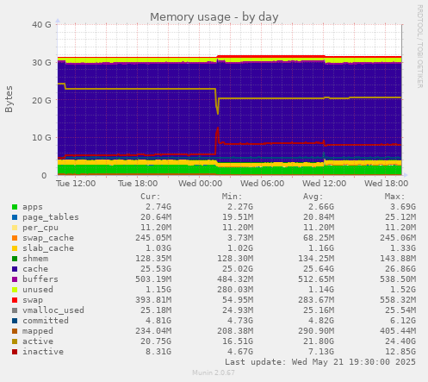Click the swap max value 558.32M
This screenshot has width=428, height=382.
(x=398, y=300)
